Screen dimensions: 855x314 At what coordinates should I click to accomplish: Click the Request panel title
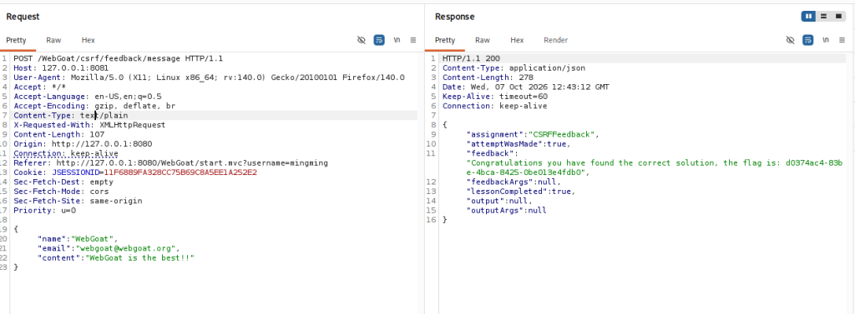pos(23,17)
